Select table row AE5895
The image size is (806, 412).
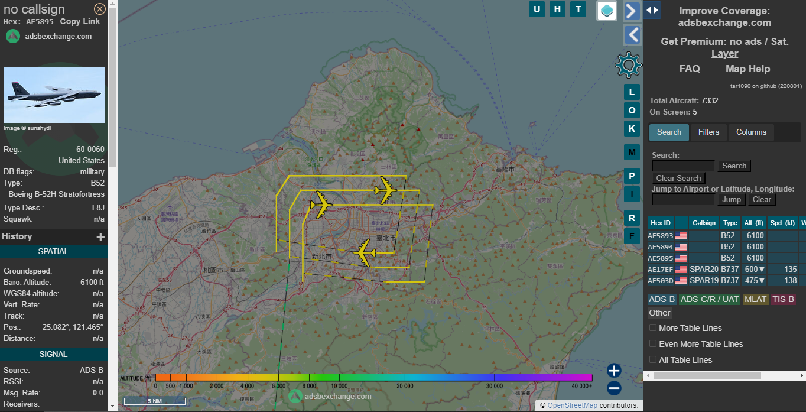pos(726,258)
